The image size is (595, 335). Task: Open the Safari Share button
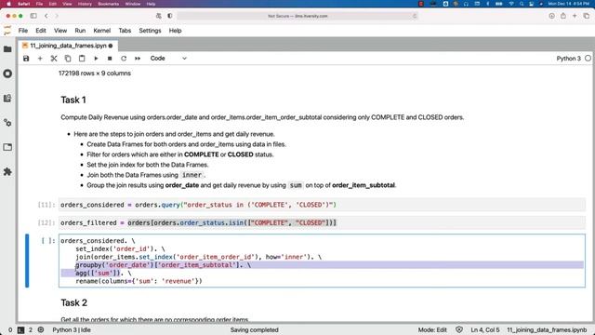coord(563,16)
